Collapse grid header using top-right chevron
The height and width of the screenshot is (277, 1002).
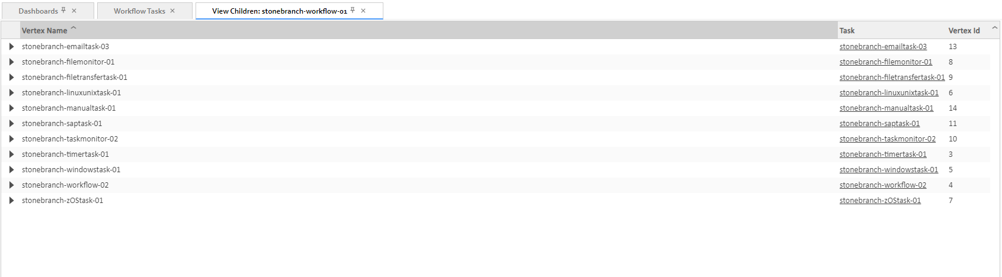(x=995, y=28)
